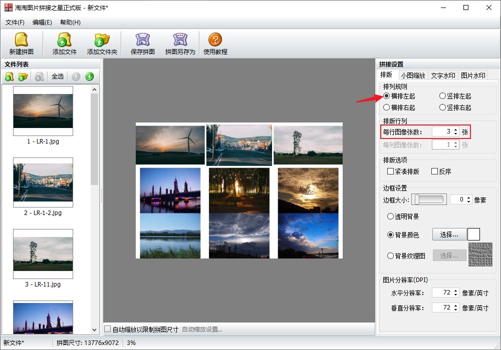Increase 边框大小 pixel value with up arrow
The image size is (501, 350).
pos(469,197)
